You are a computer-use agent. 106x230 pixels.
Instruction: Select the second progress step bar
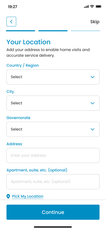(x=53, y=31)
